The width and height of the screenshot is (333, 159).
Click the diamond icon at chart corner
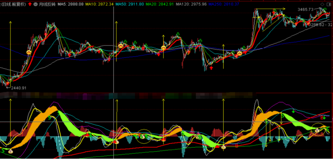point(323,5)
